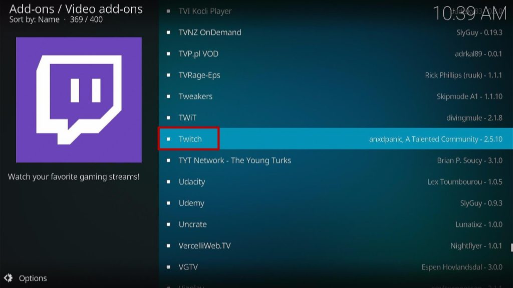Click the 10:39 AM clock
This screenshot has width=513, height=288.
pos(470,13)
